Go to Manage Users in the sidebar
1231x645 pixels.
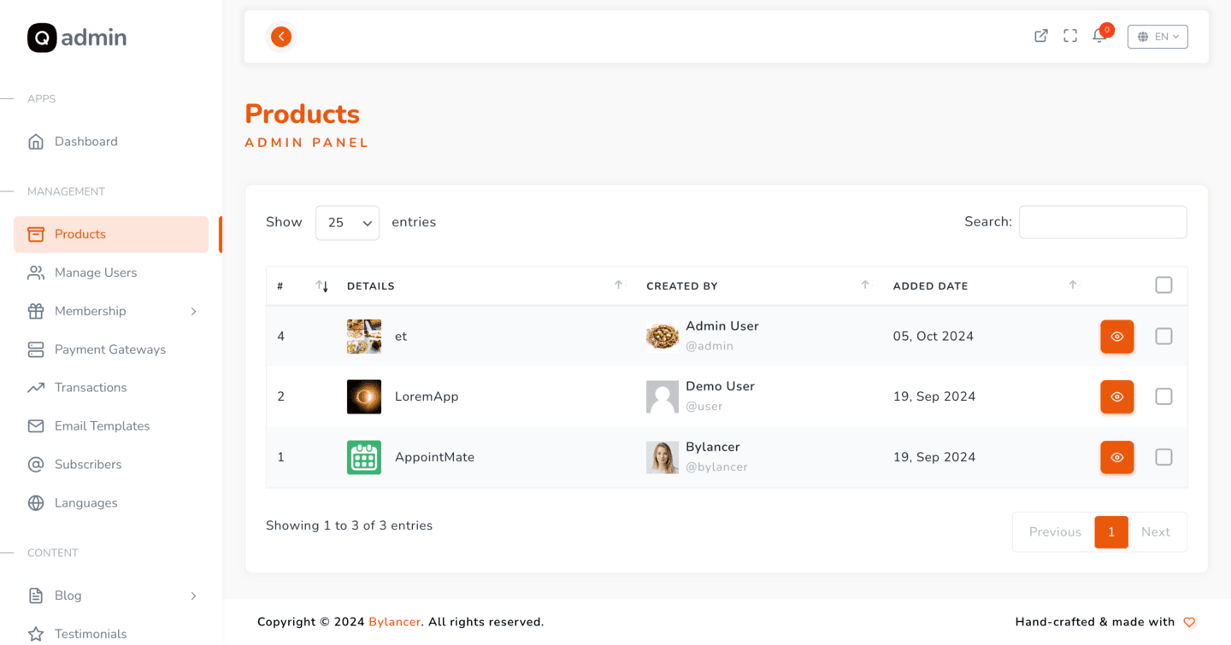point(96,273)
